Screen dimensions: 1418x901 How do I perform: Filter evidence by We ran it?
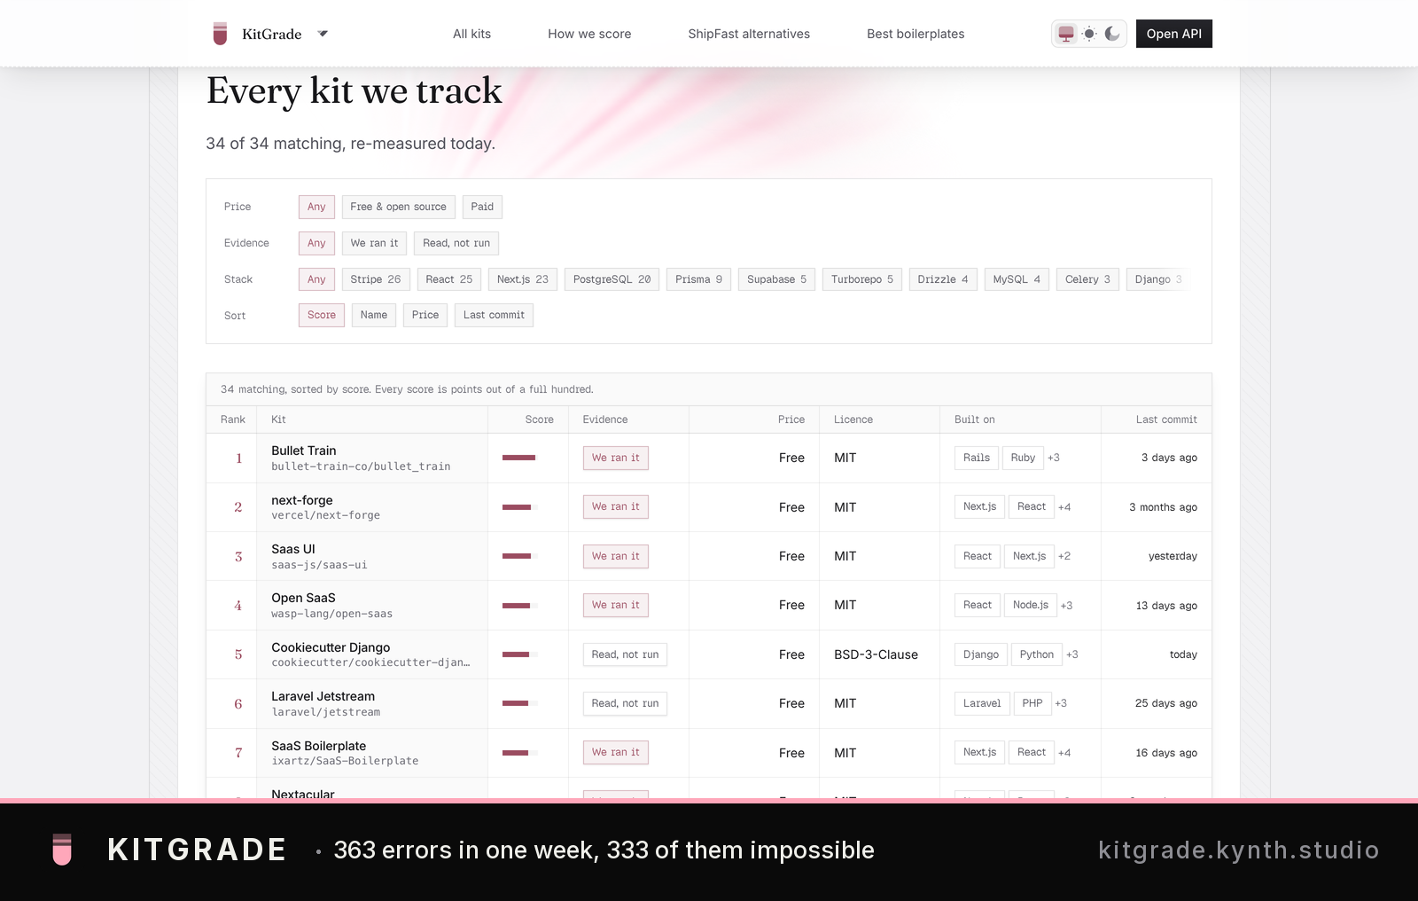(374, 243)
